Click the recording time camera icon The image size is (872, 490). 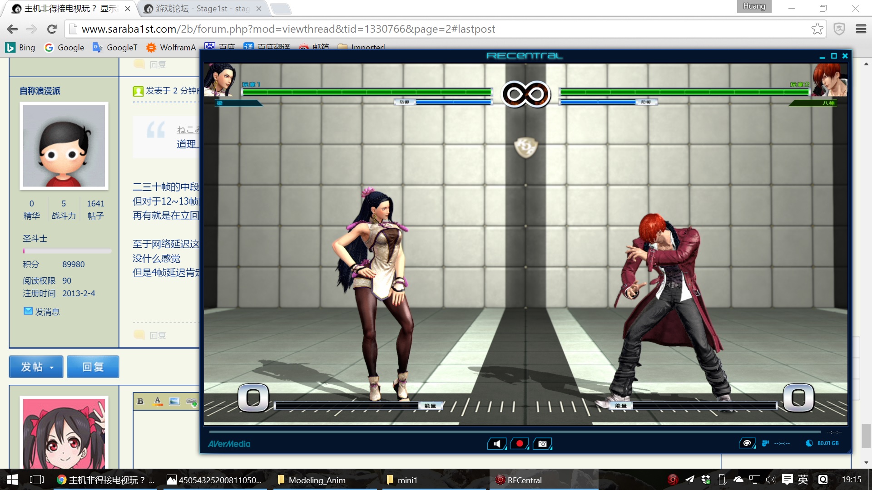click(x=766, y=443)
